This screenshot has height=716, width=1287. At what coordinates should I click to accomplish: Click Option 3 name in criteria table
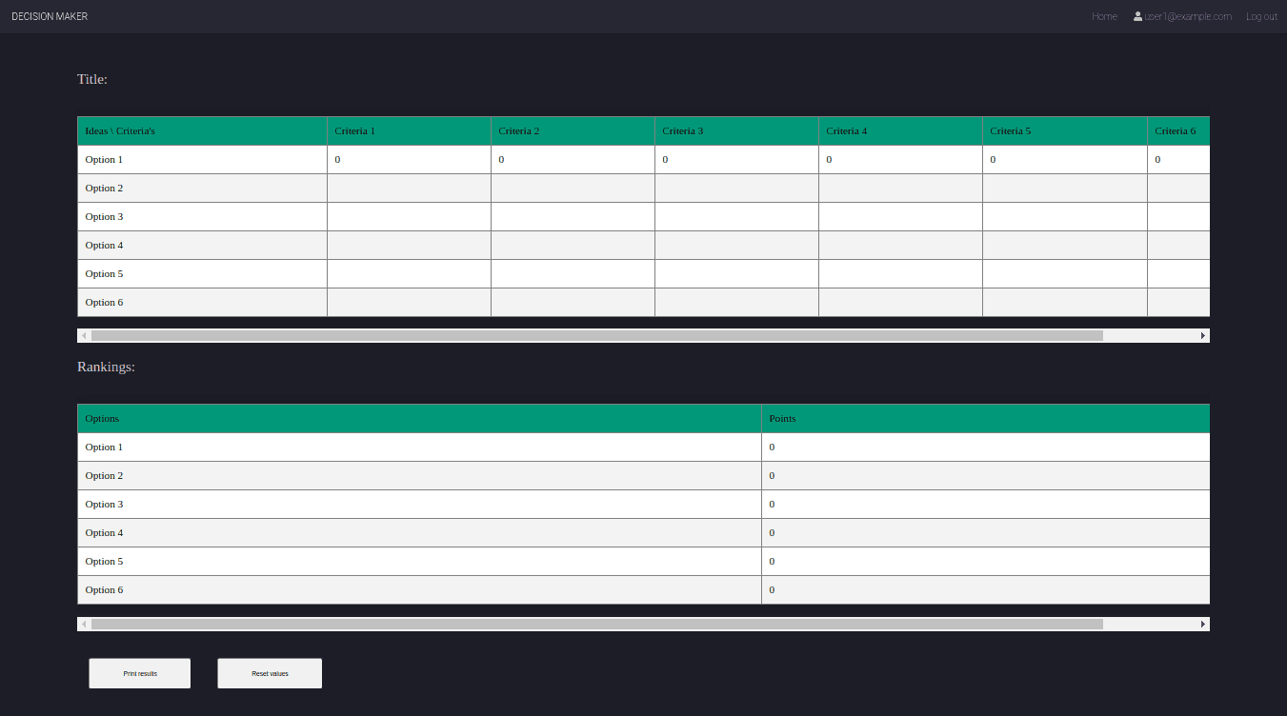[202, 216]
